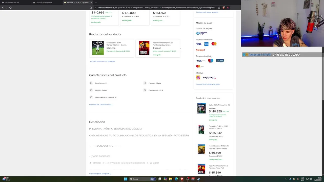Open Brave browser from taskbar
This screenshot has height=182, width=324.
click(x=182, y=179)
